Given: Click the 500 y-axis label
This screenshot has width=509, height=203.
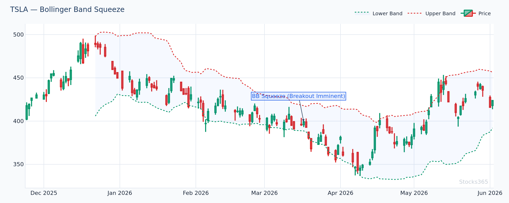Looking at the screenshot, I should pyautogui.click(x=18, y=35).
